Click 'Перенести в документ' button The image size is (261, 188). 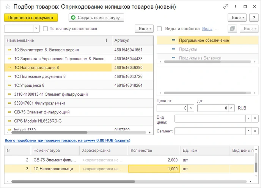(31, 17)
